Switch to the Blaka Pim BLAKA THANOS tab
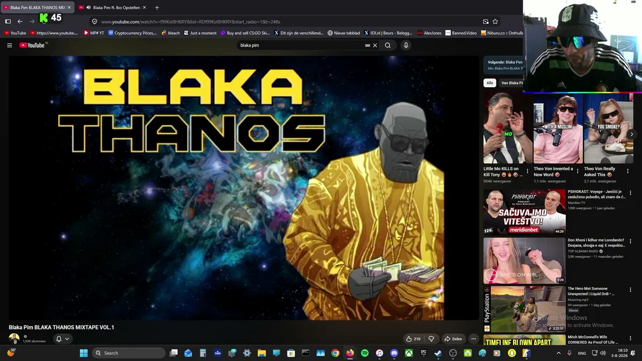 pyautogui.click(x=38, y=8)
